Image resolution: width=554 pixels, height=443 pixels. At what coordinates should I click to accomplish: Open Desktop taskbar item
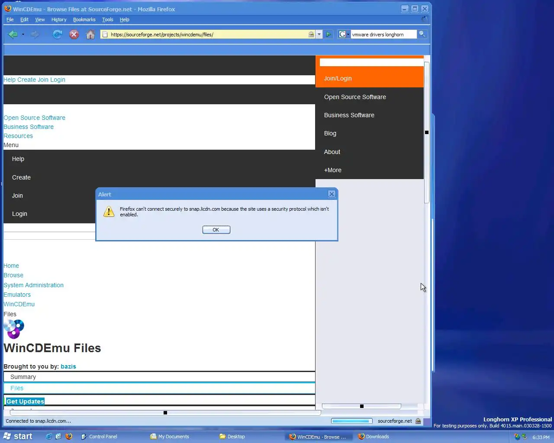point(250,437)
